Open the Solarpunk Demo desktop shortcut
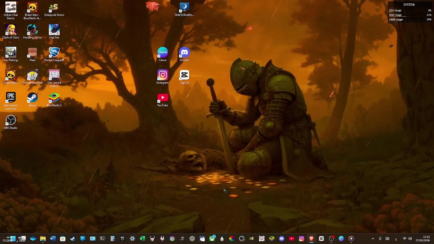 [x=54, y=9]
